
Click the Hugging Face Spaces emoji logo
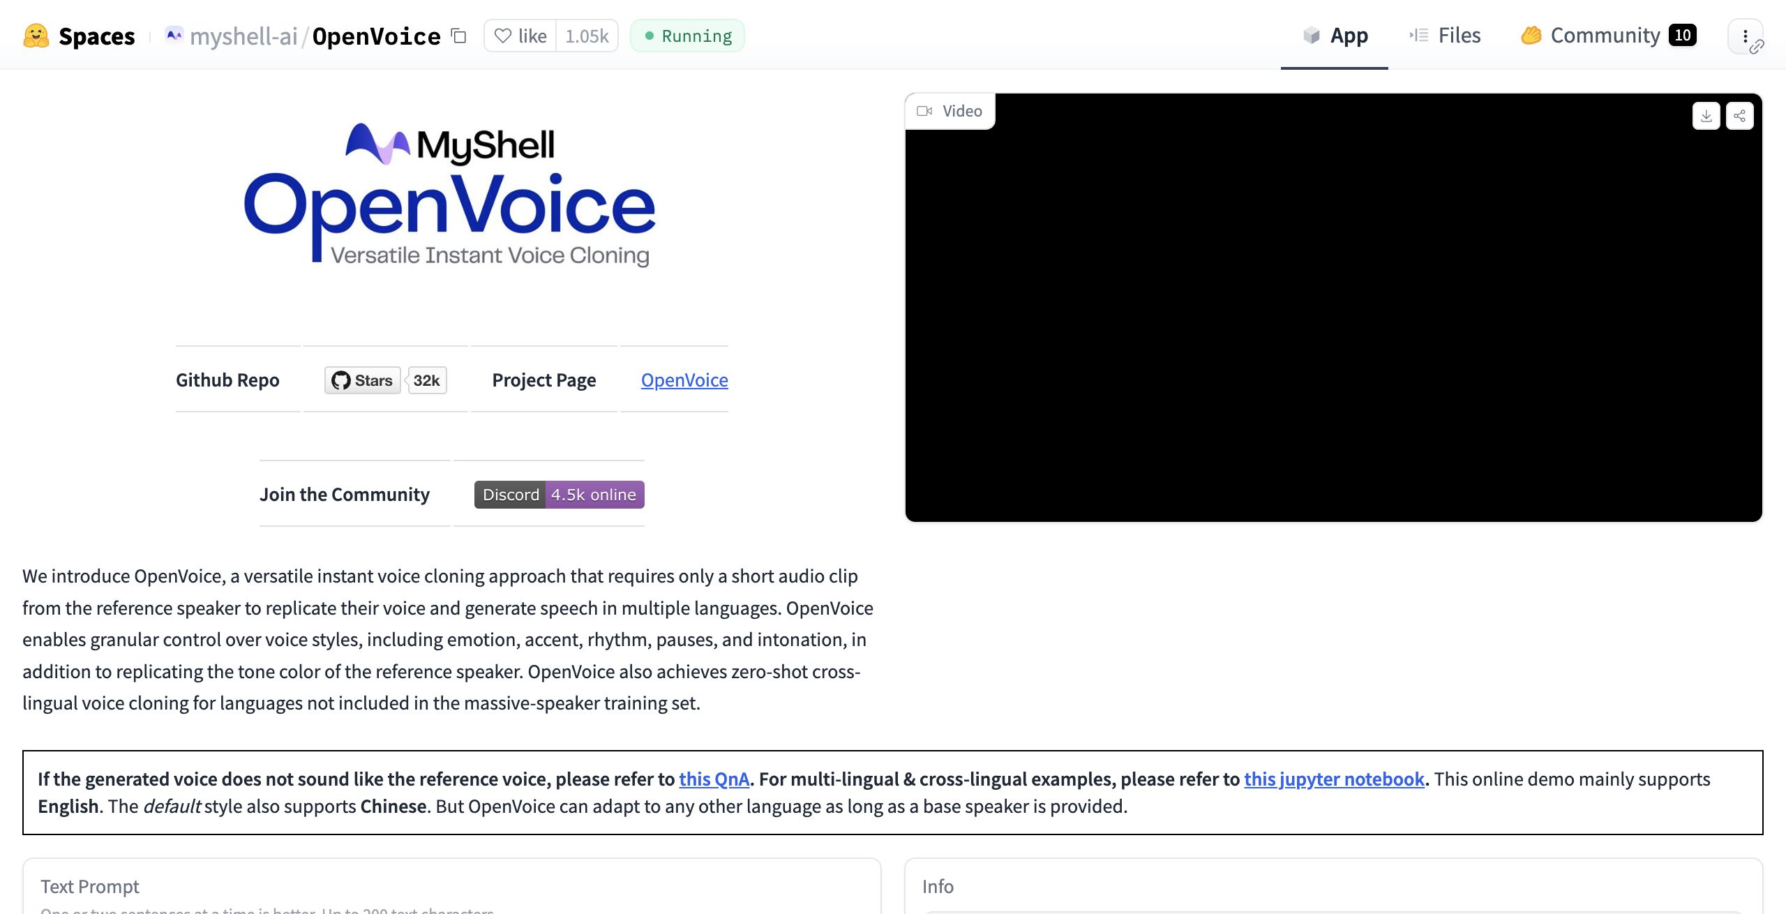pos(36,36)
